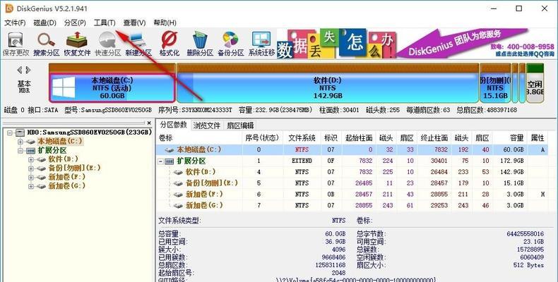Open the 工具(T) menu
558x282 pixels.
pyautogui.click(x=105, y=23)
